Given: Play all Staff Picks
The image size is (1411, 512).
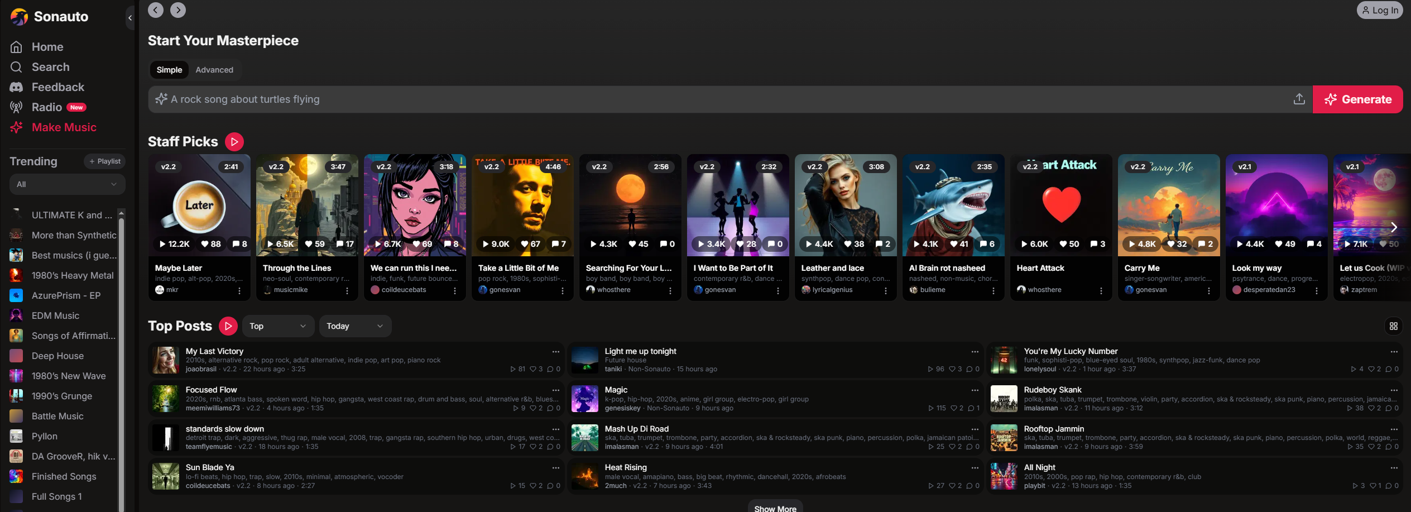Looking at the screenshot, I should point(234,142).
